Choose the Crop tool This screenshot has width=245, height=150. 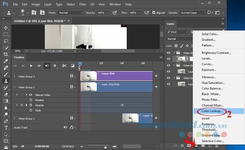tap(6, 54)
